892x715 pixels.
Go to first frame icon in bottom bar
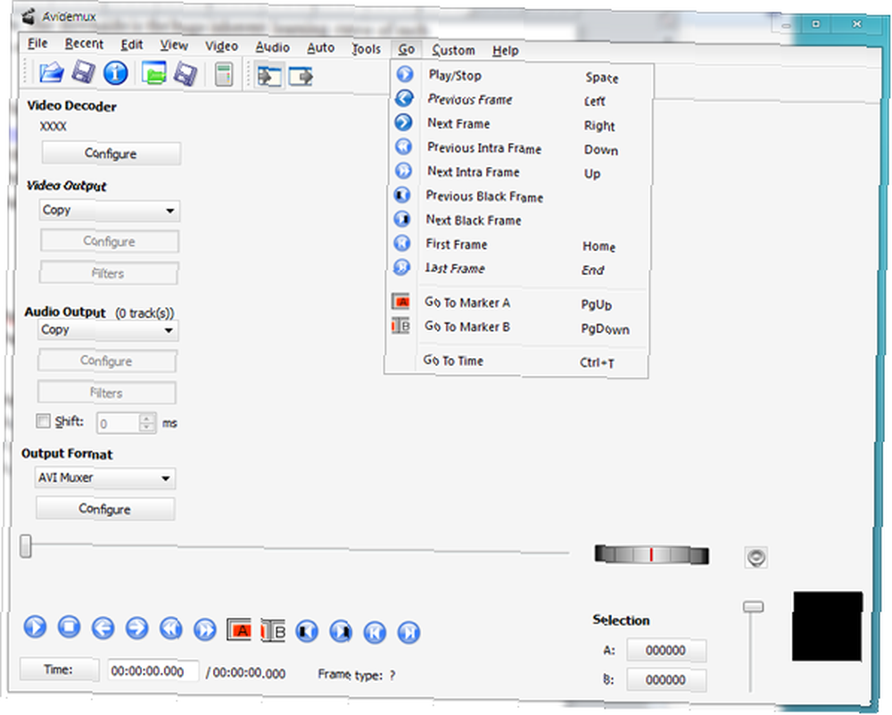click(x=375, y=633)
